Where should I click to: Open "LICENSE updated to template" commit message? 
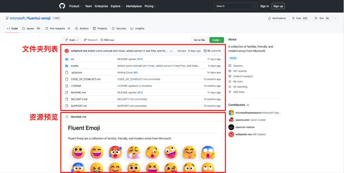[135, 86]
